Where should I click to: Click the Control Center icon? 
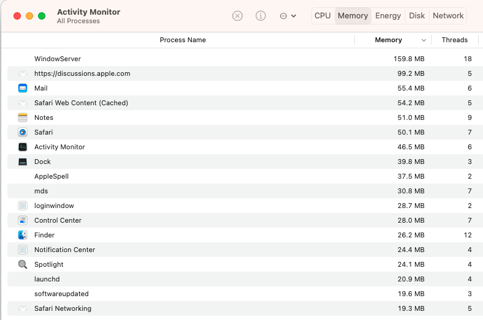tap(23, 220)
